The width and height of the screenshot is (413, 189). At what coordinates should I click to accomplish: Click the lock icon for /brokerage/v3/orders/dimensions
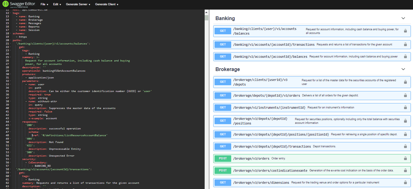[x=405, y=183]
